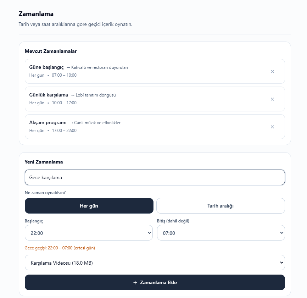Click the Mevcut Zamanlamalar heading
This screenshot has height=298, width=307.
51,51
